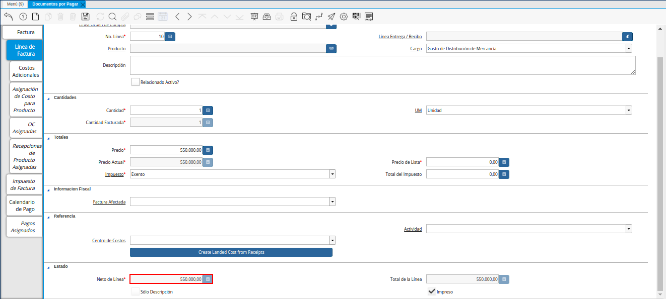666x299 pixels.
Task: Click the paper plane send icon
Action: click(331, 17)
